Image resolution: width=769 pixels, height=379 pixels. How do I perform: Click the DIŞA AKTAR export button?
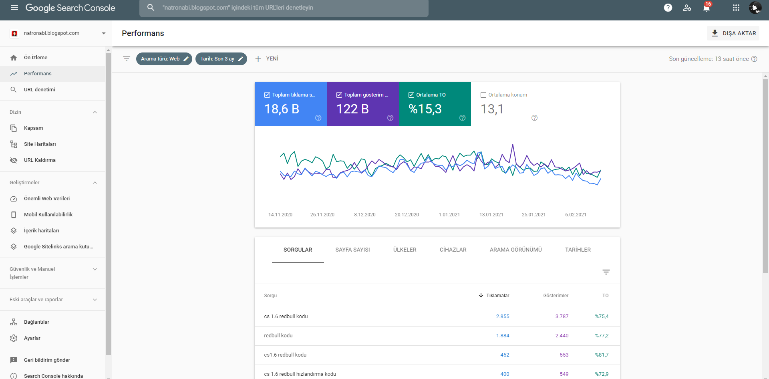[733, 33]
